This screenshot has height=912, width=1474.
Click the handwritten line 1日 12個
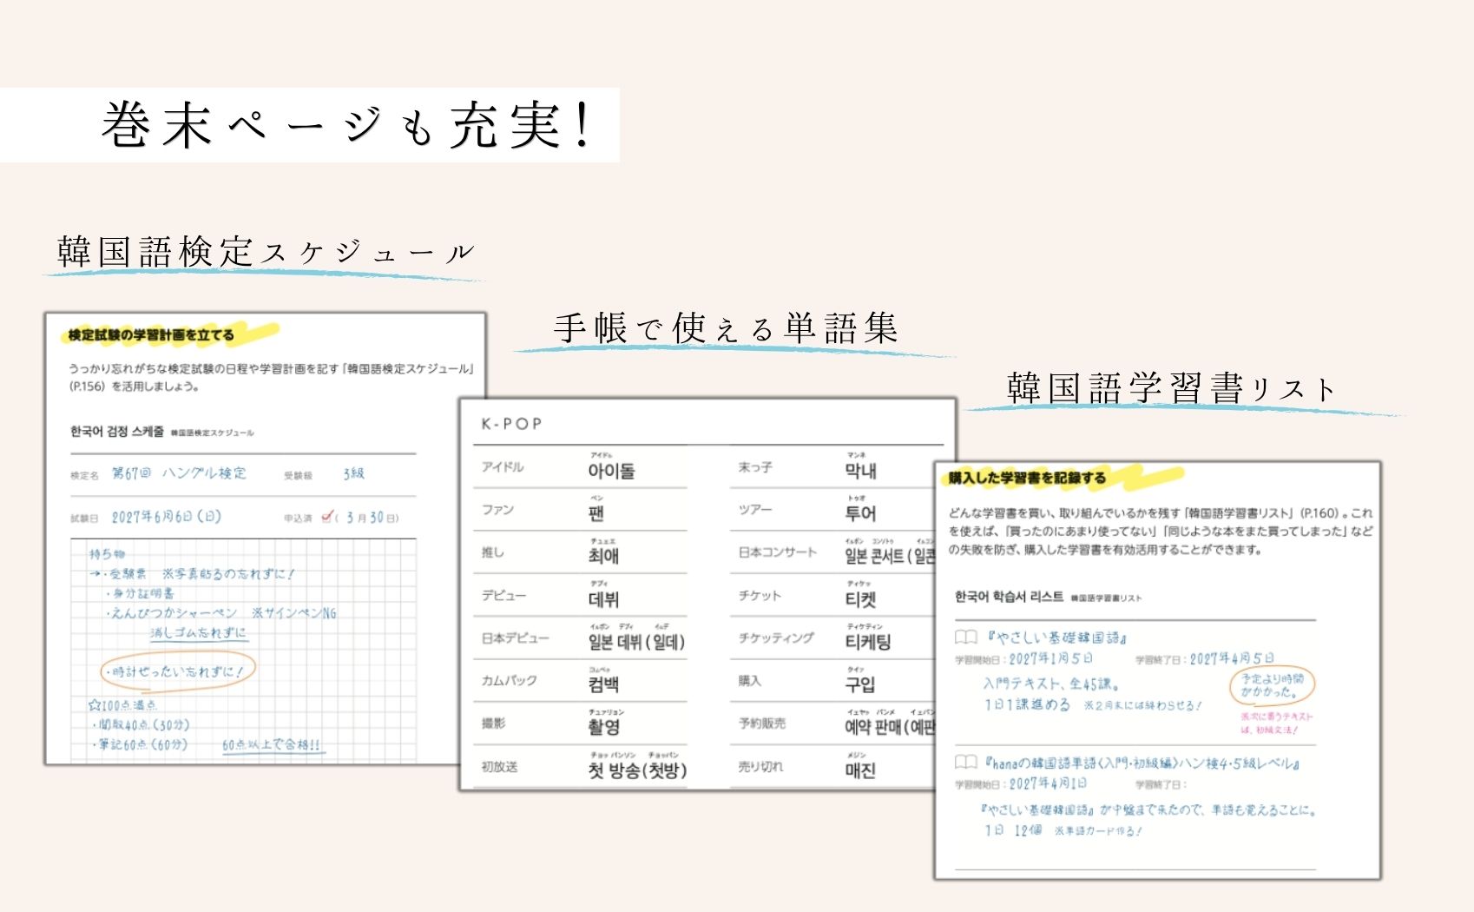[x=1012, y=830]
